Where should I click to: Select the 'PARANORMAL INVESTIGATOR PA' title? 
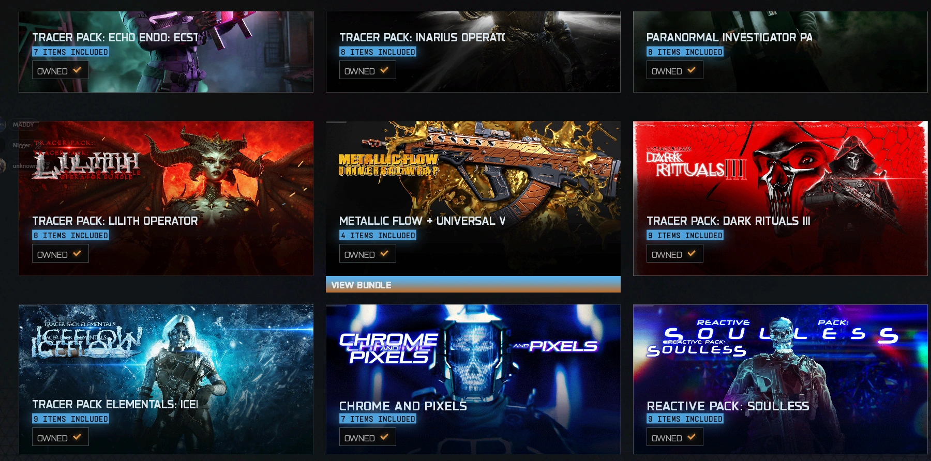729,37
